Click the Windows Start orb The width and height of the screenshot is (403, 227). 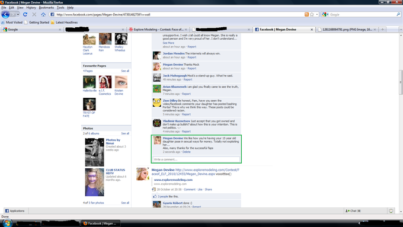(7, 223)
